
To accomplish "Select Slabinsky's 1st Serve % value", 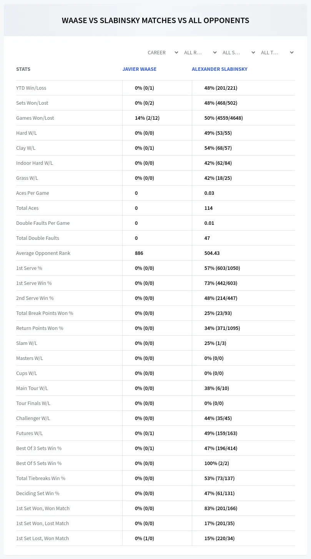I will pos(222,268).
